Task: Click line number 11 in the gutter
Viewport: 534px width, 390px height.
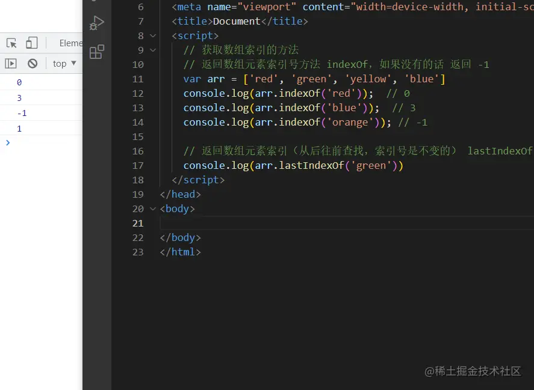Action: pos(138,79)
